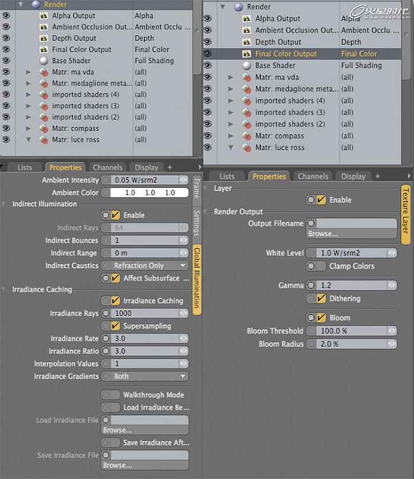Screen dimensions: 414x479
Task: Toggle visibility of Depth Output in right panel
Action: (208, 42)
